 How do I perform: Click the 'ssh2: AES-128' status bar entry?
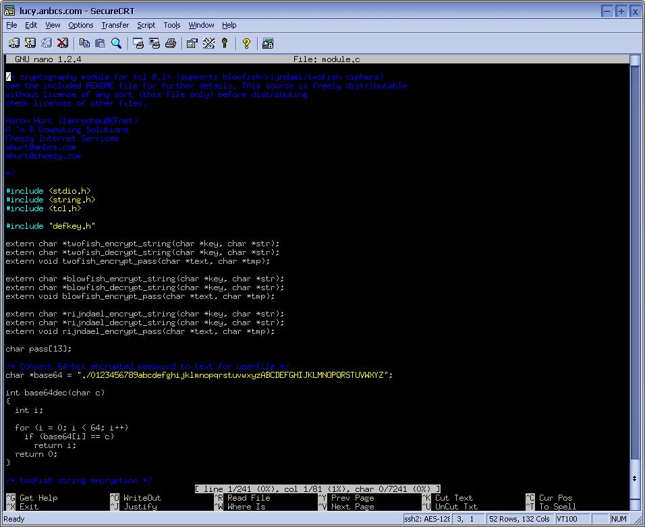pos(427,519)
